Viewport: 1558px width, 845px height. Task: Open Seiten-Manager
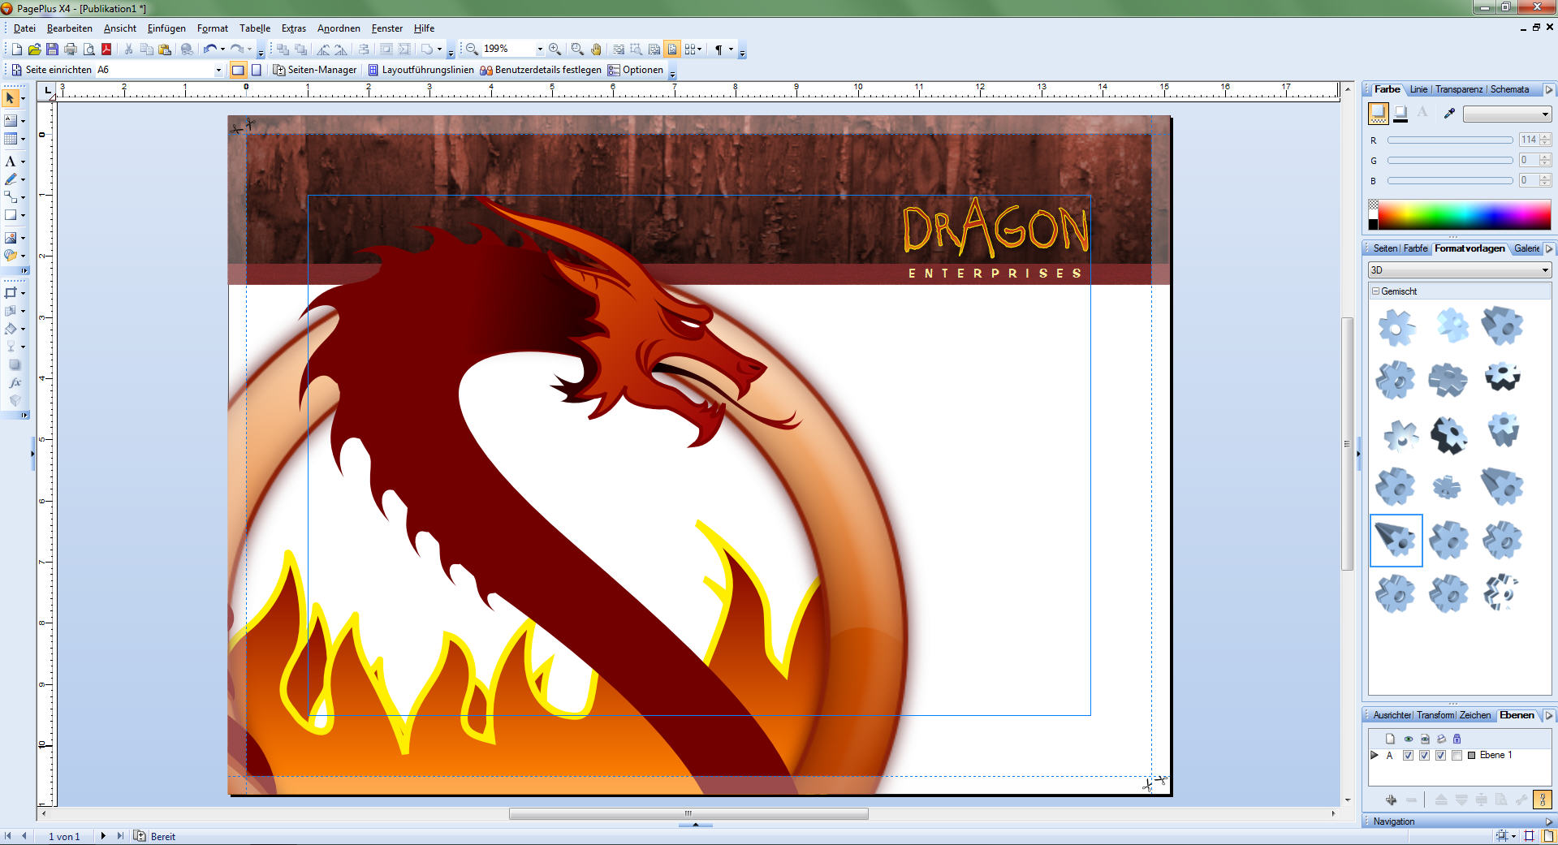[x=315, y=70]
